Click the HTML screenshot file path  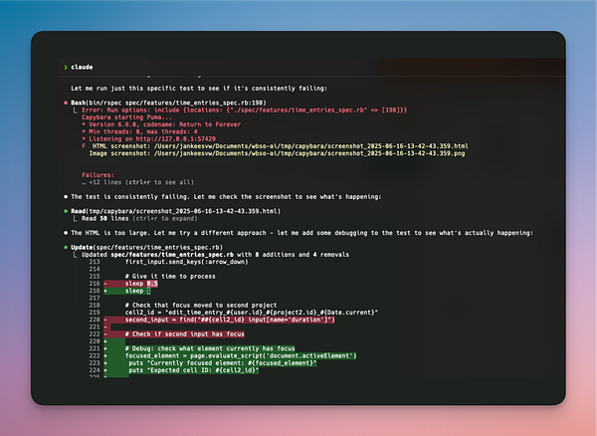[311, 146]
